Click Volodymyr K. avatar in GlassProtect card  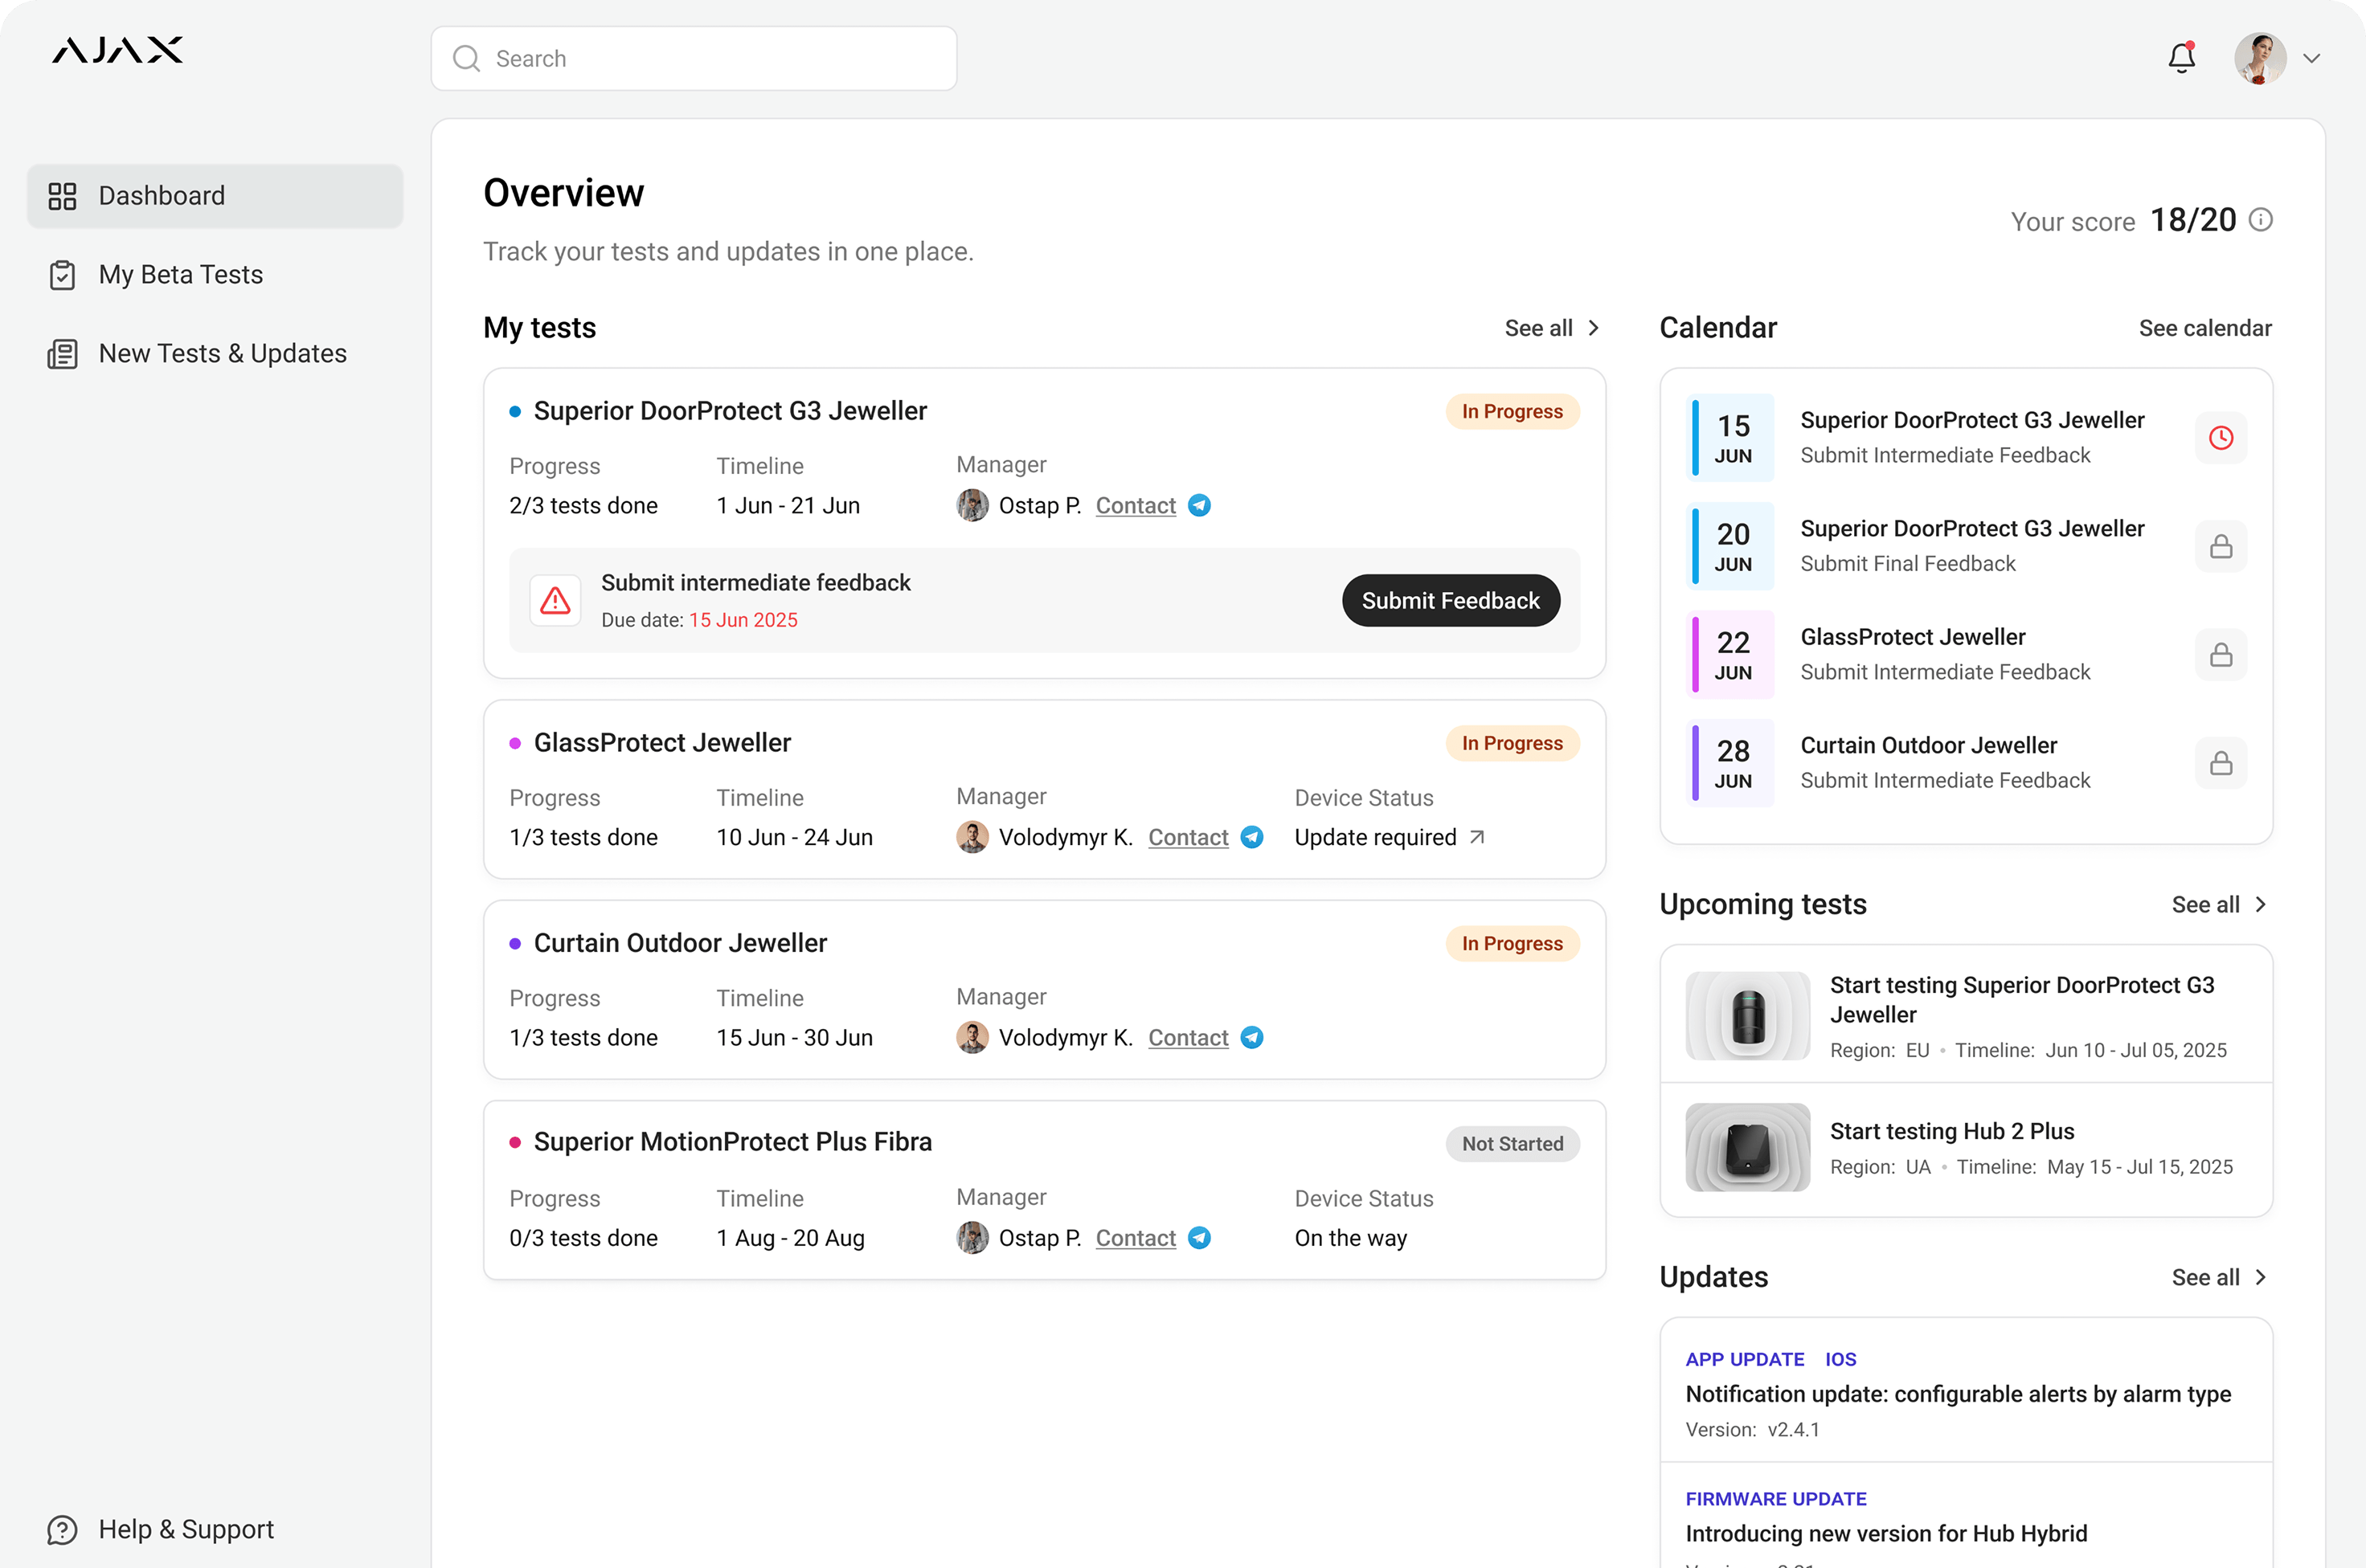[x=972, y=838]
